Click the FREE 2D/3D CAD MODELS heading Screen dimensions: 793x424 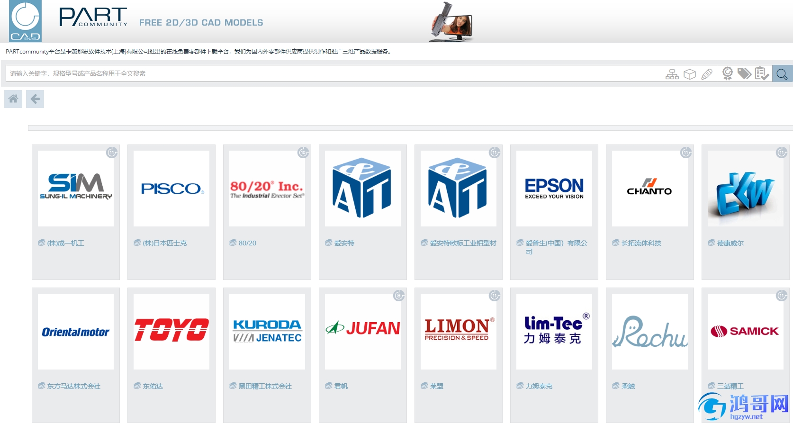(201, 23)
